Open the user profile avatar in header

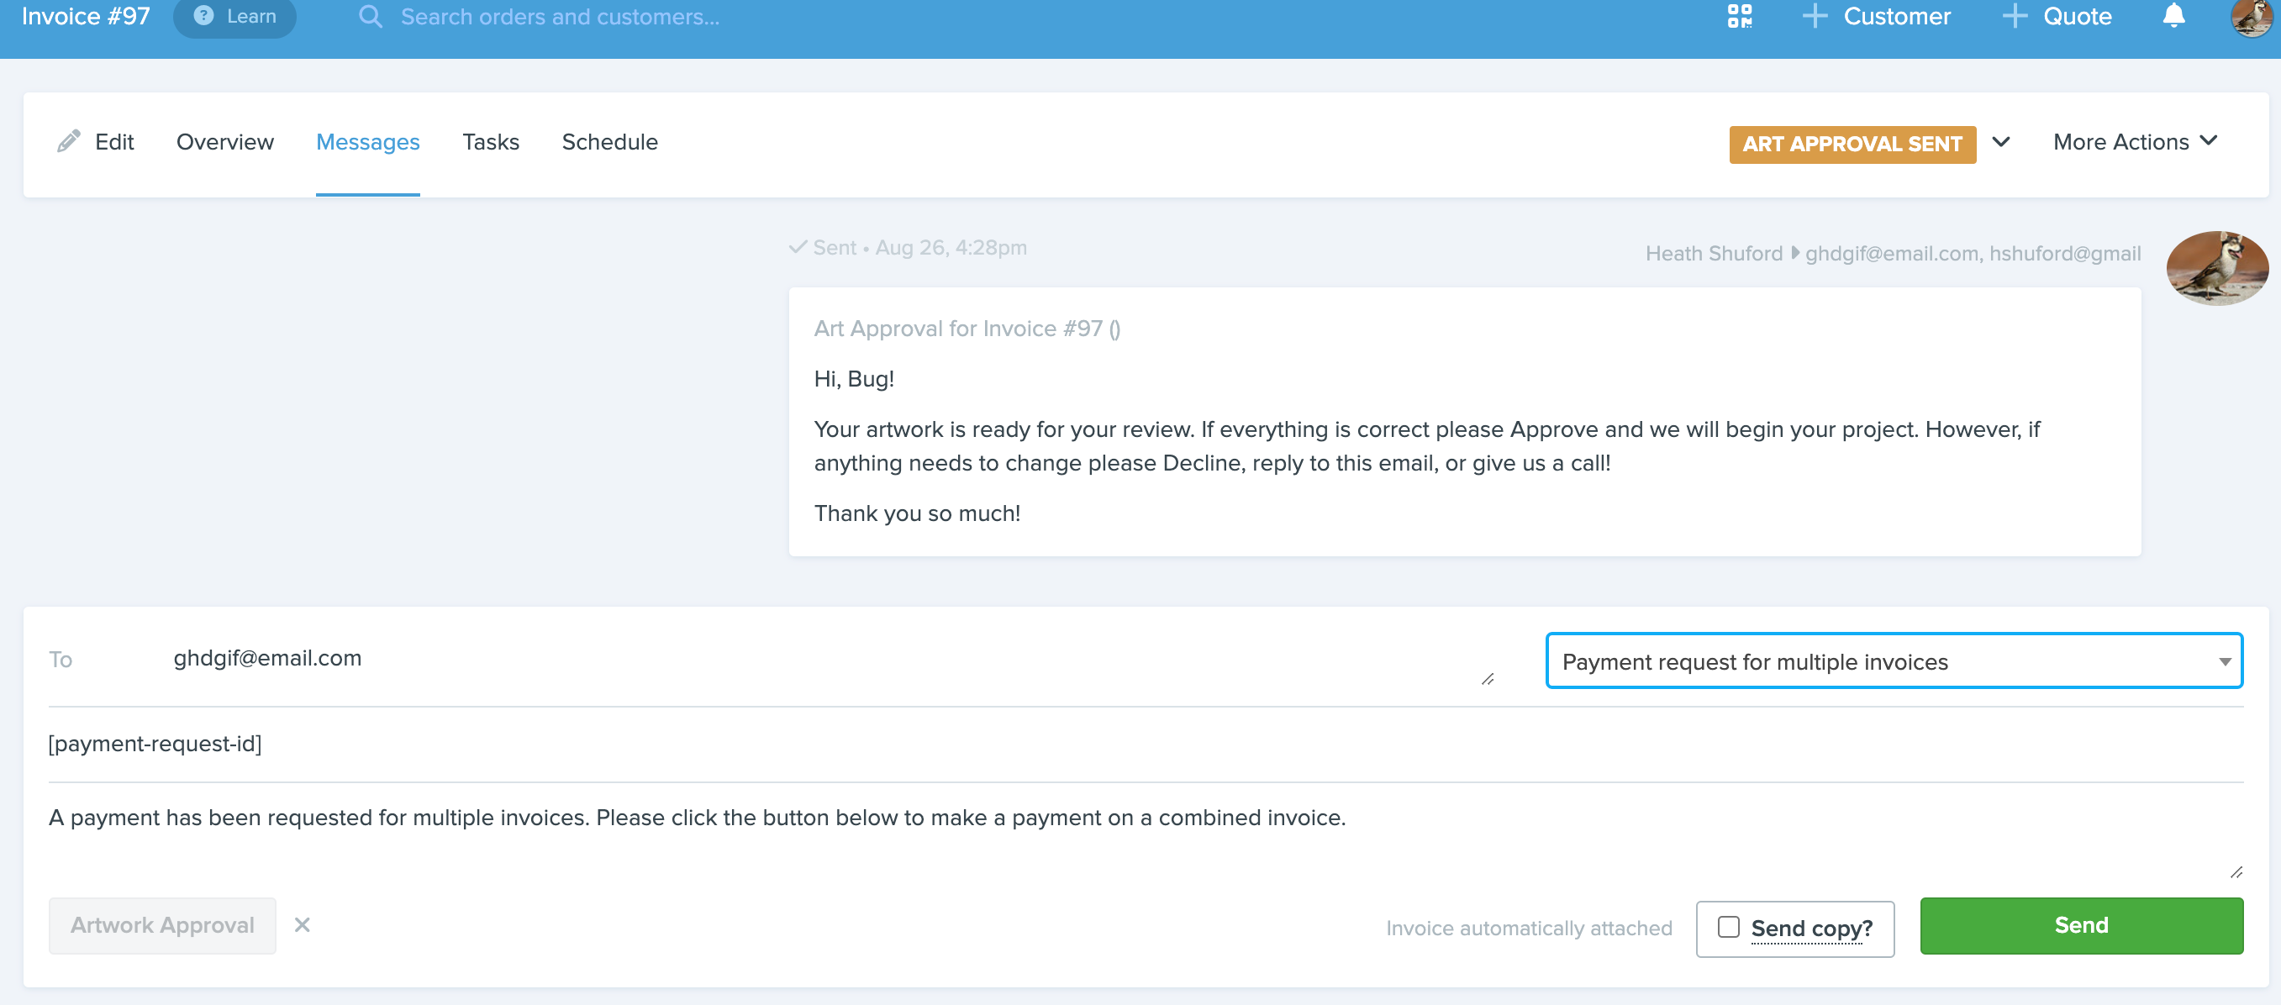point(2250,17)
